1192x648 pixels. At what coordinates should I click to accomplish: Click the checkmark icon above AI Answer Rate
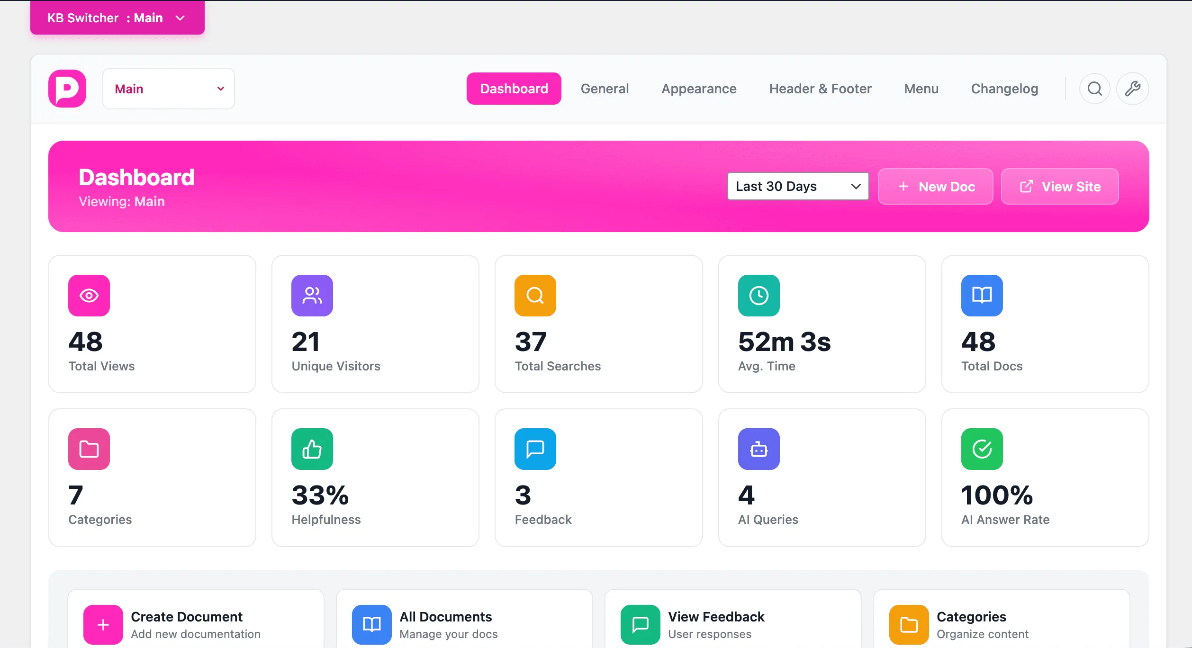pyautogui.click(x=981, y=449)
